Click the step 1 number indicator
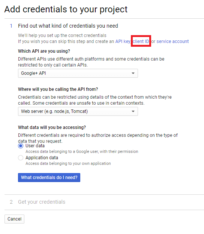The height and width of the screenshot is (234, 204). pyautogui.click(x=11, y=26)
